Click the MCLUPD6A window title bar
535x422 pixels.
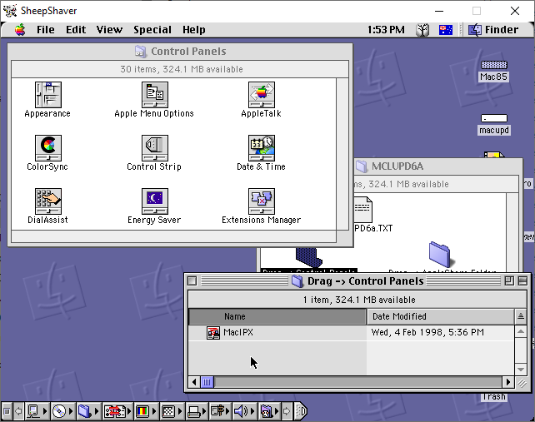coord(438,166)
